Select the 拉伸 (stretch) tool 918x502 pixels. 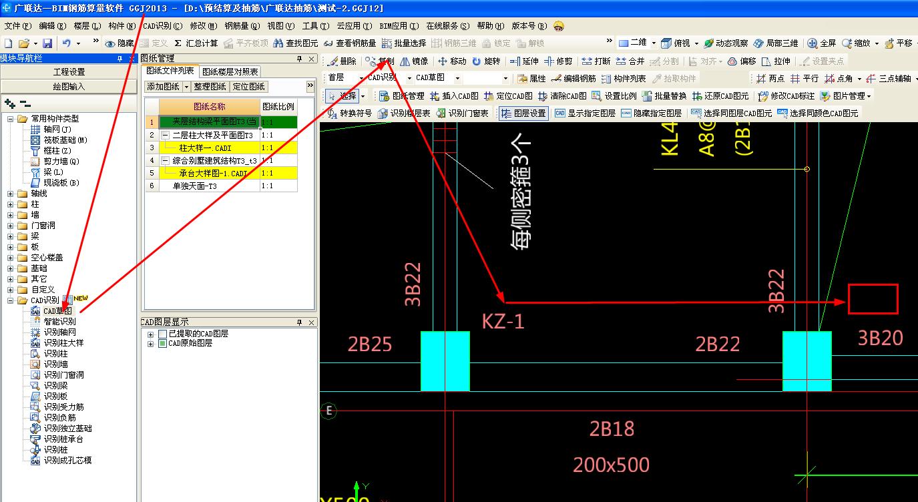click(776, 61)
